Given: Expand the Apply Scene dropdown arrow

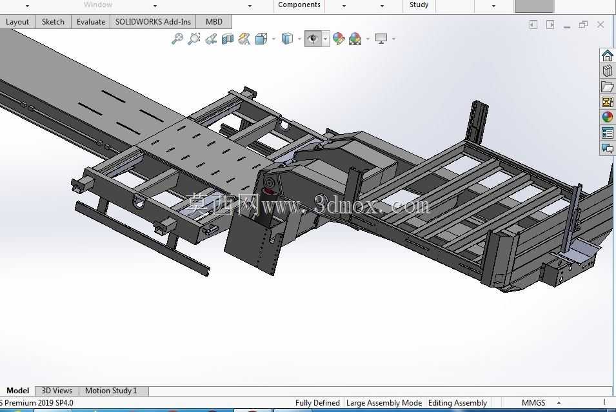Looking at the screenshot, I should (368, 39).
